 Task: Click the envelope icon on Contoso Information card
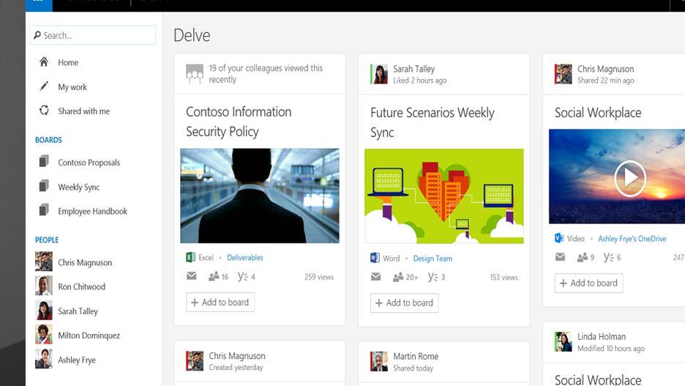point(191,276)
